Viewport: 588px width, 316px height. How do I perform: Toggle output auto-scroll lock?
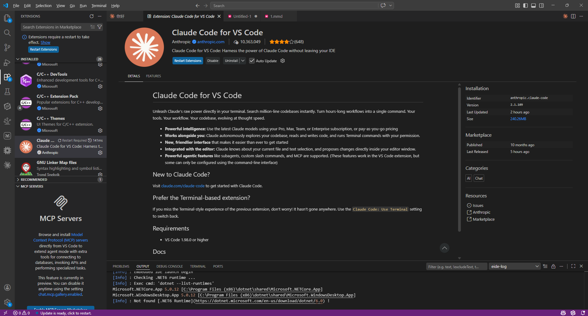(553, 266)
